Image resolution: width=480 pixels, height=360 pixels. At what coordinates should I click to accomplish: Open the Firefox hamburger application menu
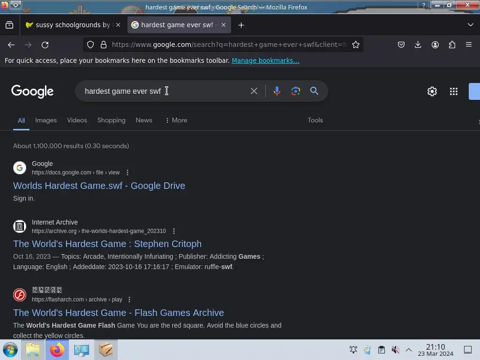(469, 45)
